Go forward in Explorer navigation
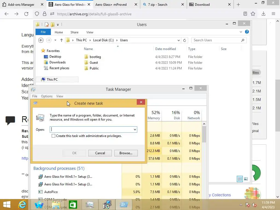Screen dimensions: 280x210 pyautogui.click(x=49, y=40)
